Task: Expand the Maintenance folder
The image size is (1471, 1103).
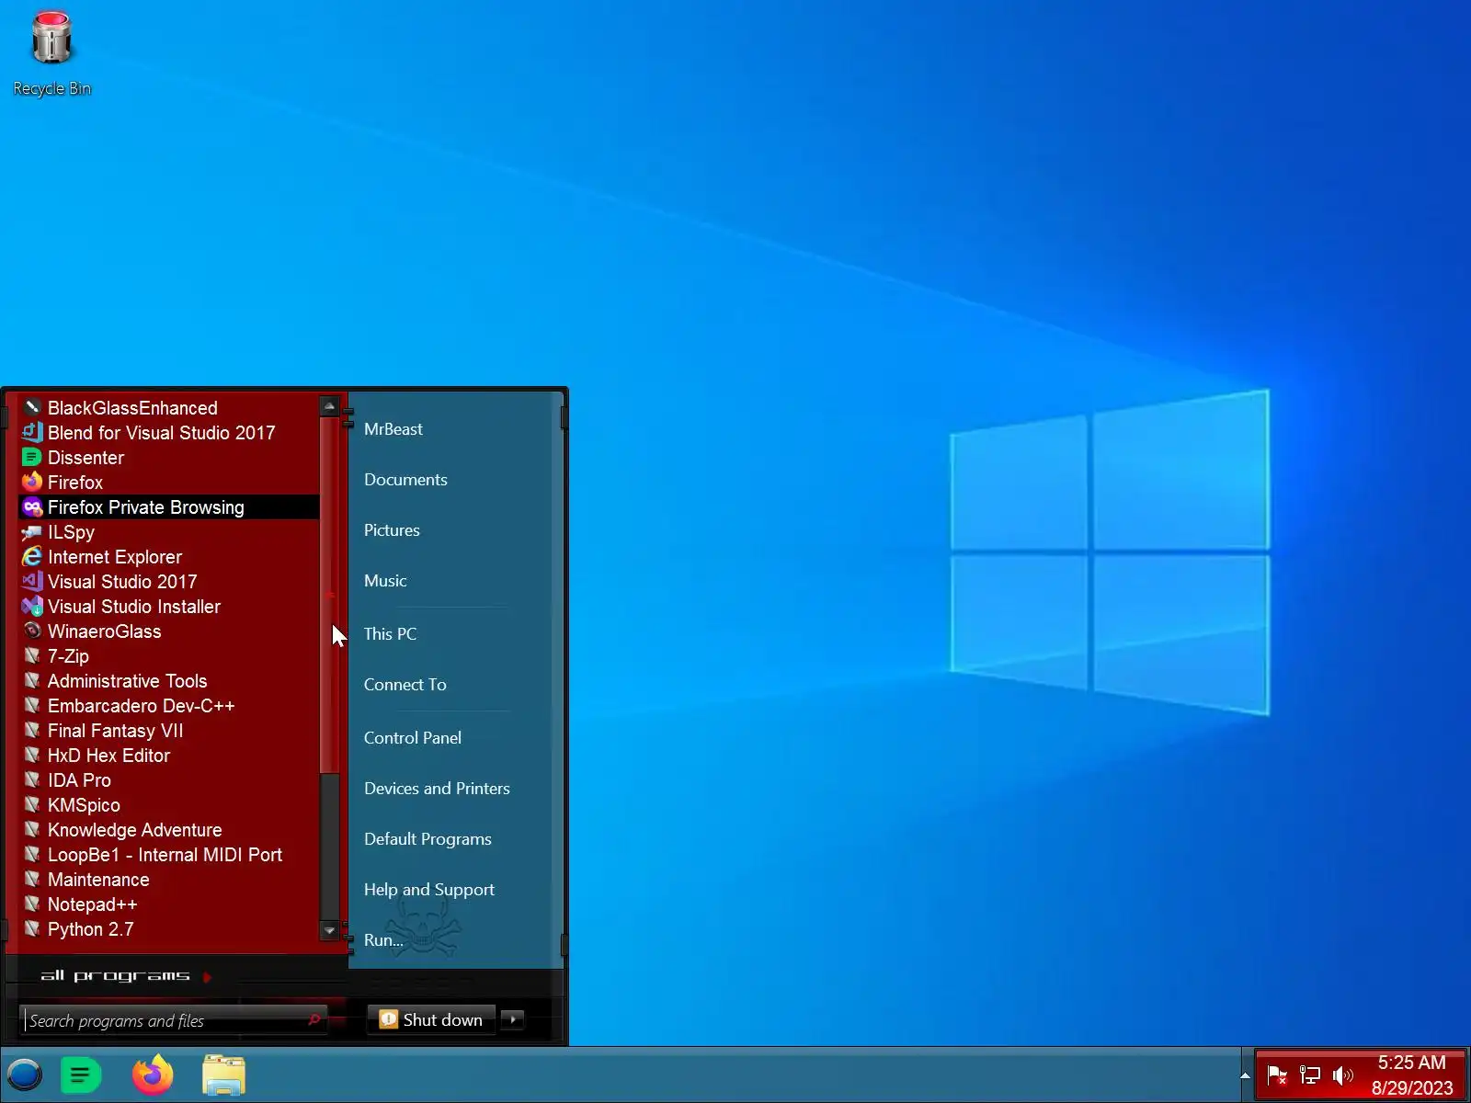Action: click(x=170, y=879)
